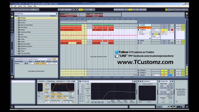Open the SAMPLE track All Ins dropdown

tap(156, 30)
